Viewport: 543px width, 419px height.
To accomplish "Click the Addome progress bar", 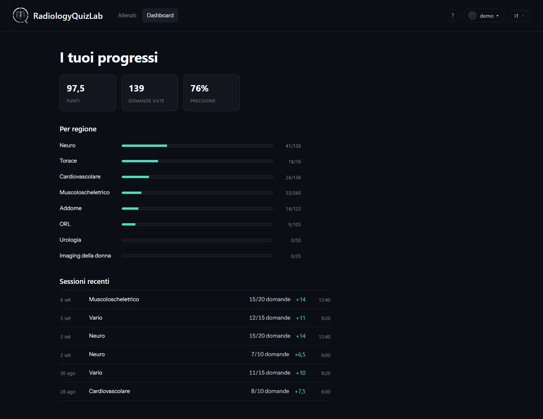I will [x=197, y=209].
